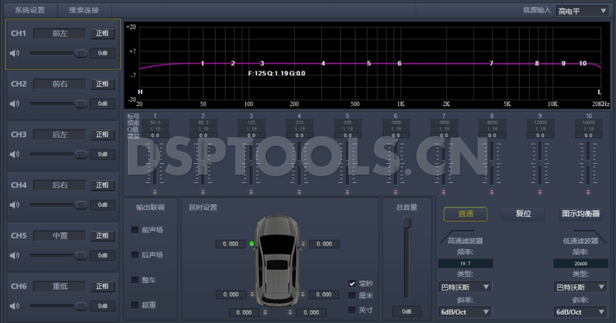Click CH4 volume slider handle
This screenshot has height=323, width=616.
tap(81, 205)
